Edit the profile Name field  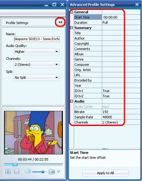point(37,39)
